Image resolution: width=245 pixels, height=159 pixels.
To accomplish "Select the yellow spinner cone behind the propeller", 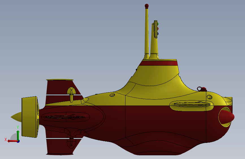I will [x=16, y=117].
